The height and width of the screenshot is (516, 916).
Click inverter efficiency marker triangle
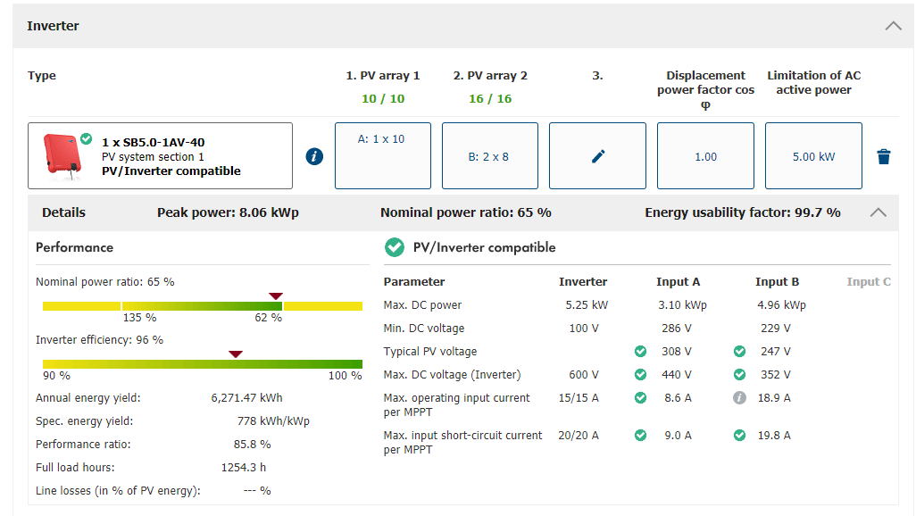pyautogui.click(x=236, y=354)
